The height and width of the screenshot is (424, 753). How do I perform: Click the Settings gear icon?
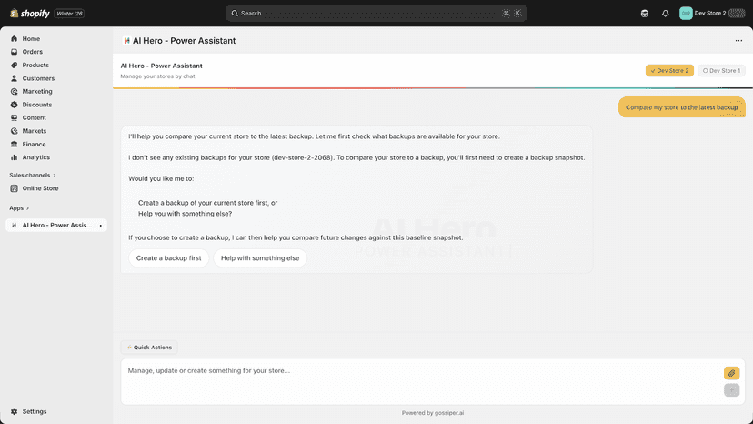[x=14, y=411]
